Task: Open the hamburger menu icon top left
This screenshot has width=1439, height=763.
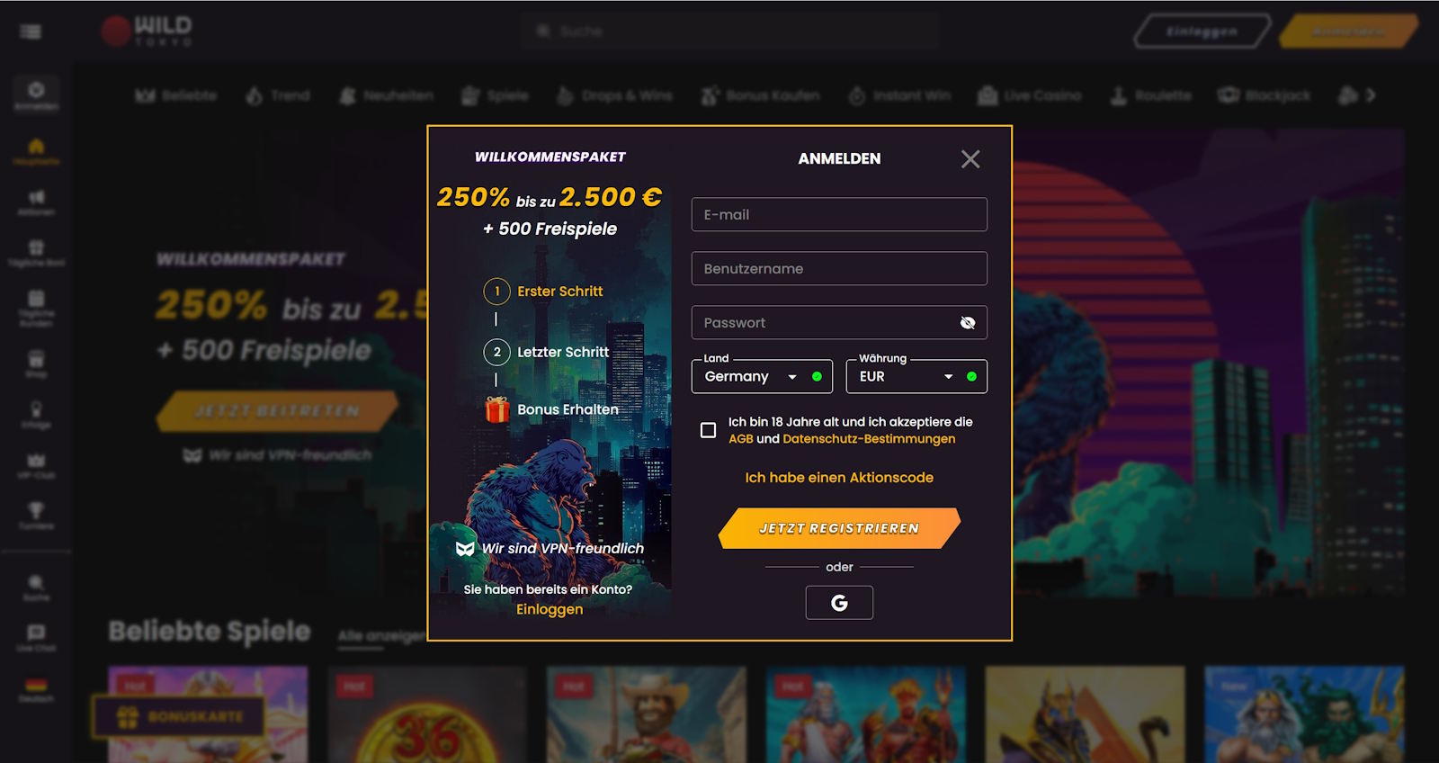Action: [x=31, y=31]
